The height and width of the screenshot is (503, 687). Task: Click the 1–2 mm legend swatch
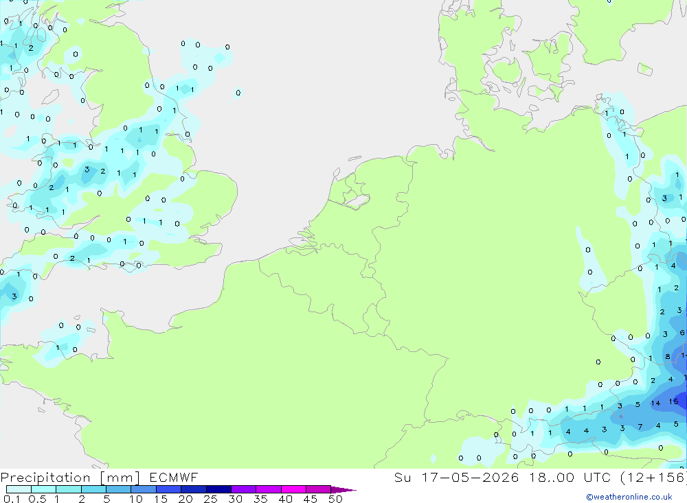[x=69, y=489]
